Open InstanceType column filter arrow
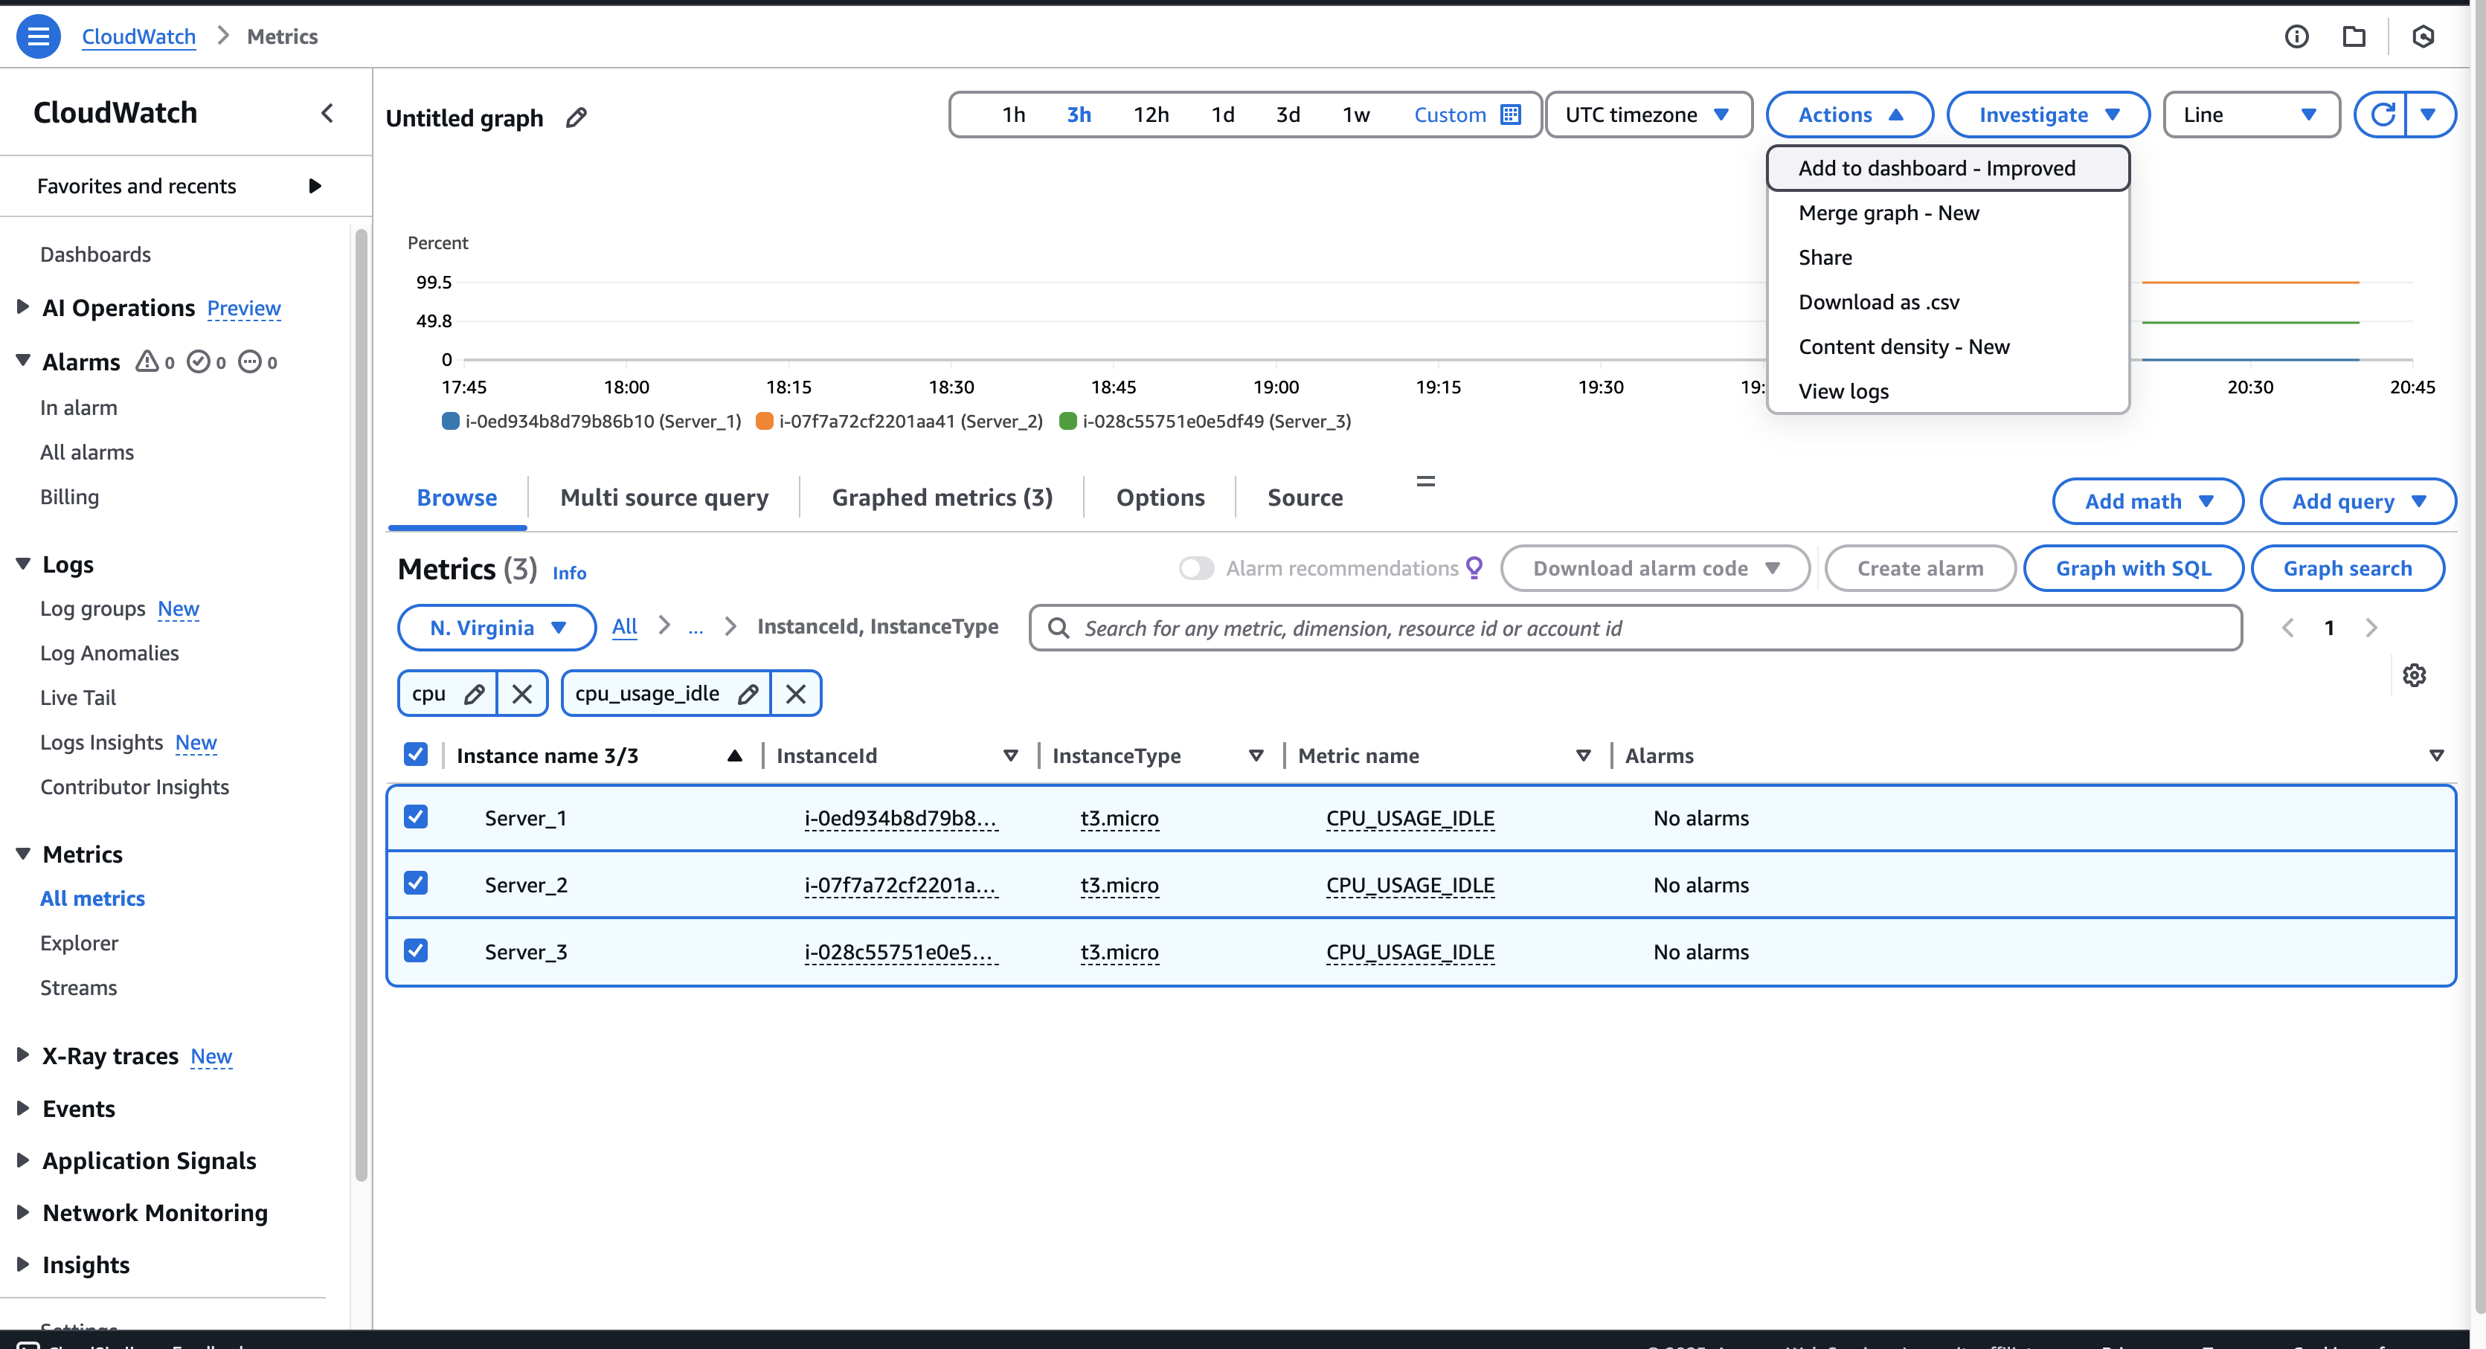Viewport: 2486px width, 1349px height. [x=1256, y=756]
